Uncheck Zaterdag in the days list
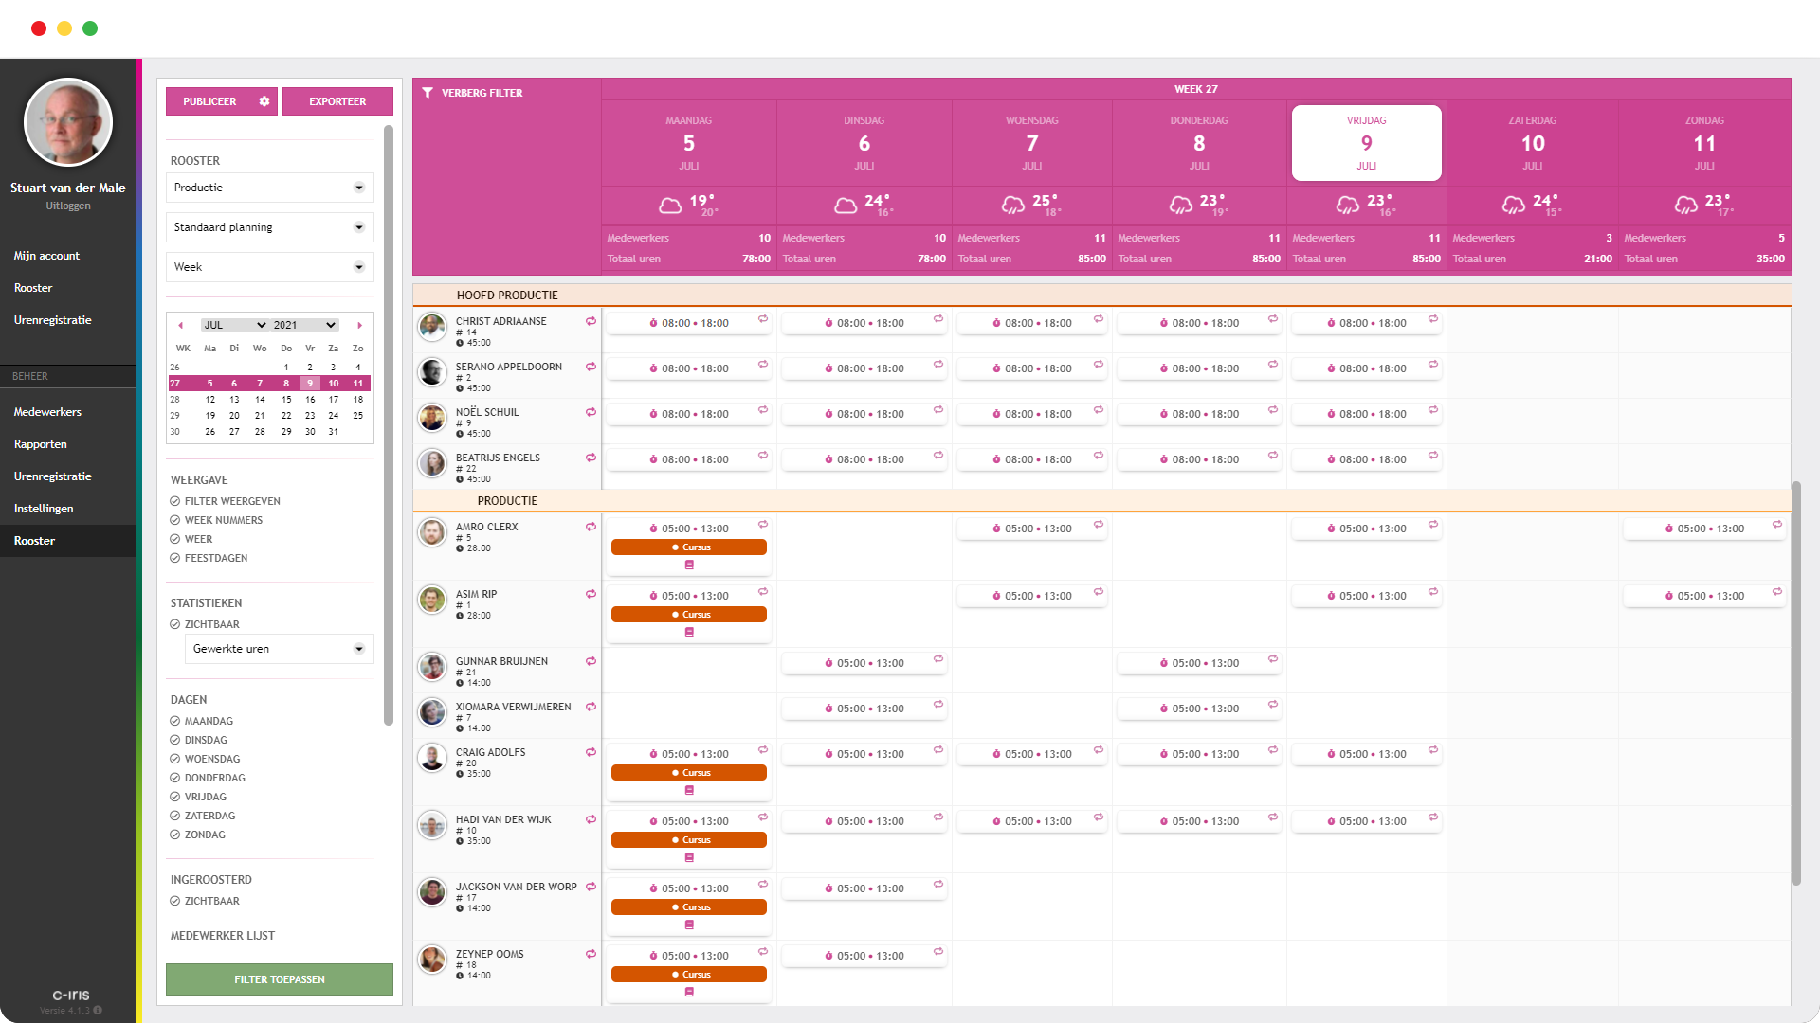1820x1023 pixels. [175, 816]
